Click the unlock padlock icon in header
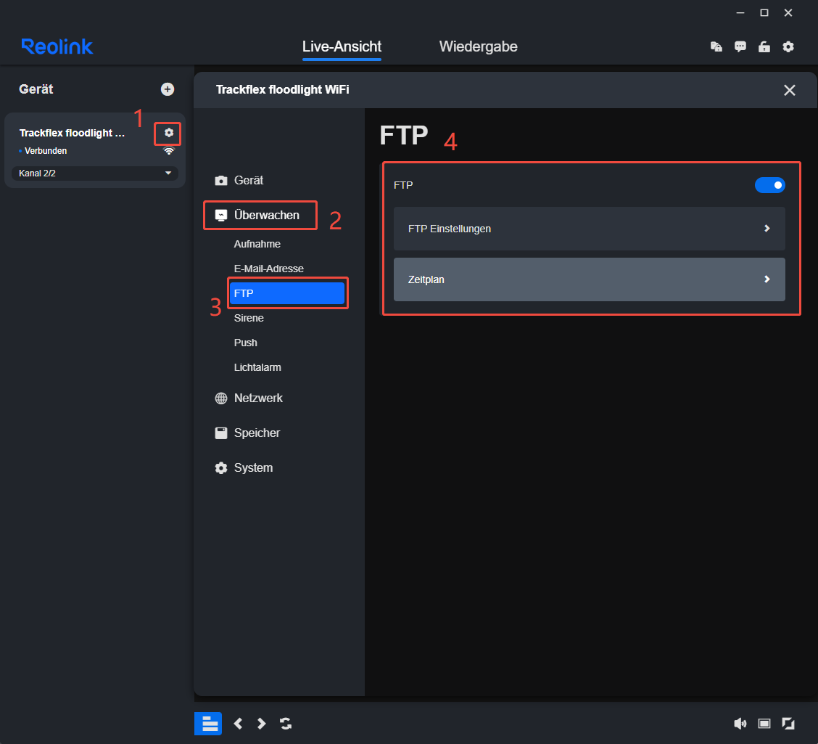The image size is (818, 744). click(764, 46)
